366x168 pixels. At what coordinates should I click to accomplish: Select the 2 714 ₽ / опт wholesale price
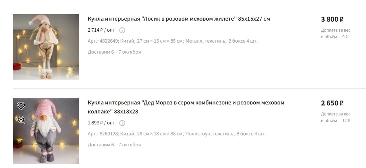pyautogui.click(x=101, y=30)
